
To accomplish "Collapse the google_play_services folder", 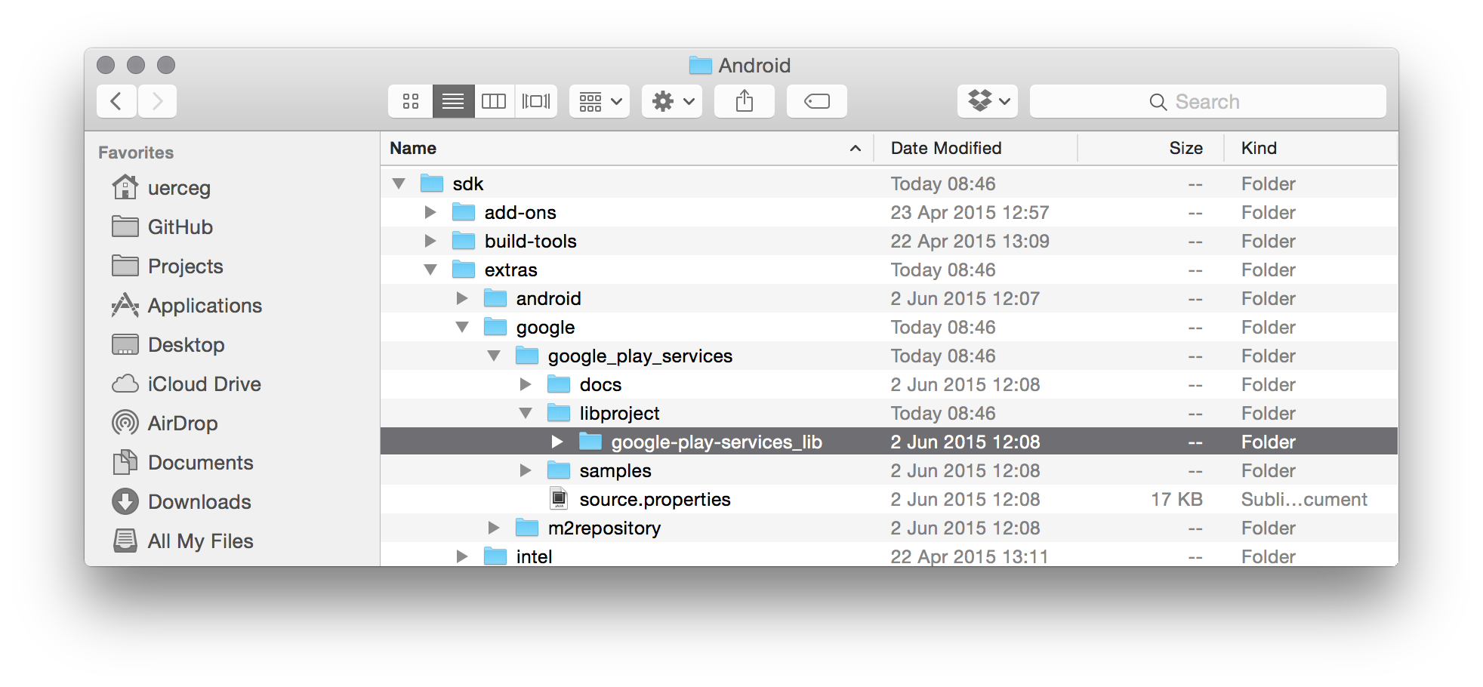I will point(494,356).
